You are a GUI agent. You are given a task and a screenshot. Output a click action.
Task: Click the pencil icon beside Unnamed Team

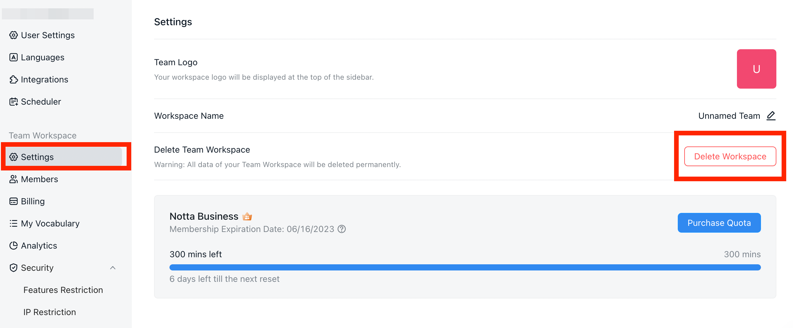771,116
